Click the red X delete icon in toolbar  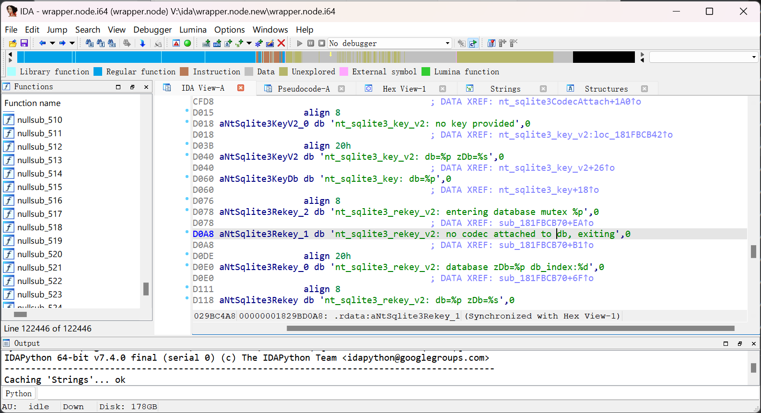click(x=281, y=43)
